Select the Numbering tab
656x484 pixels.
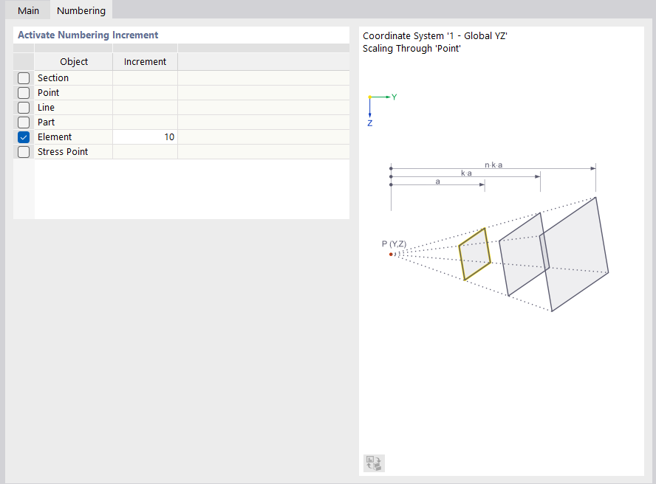pyautogui.click(x=81, y=10)
